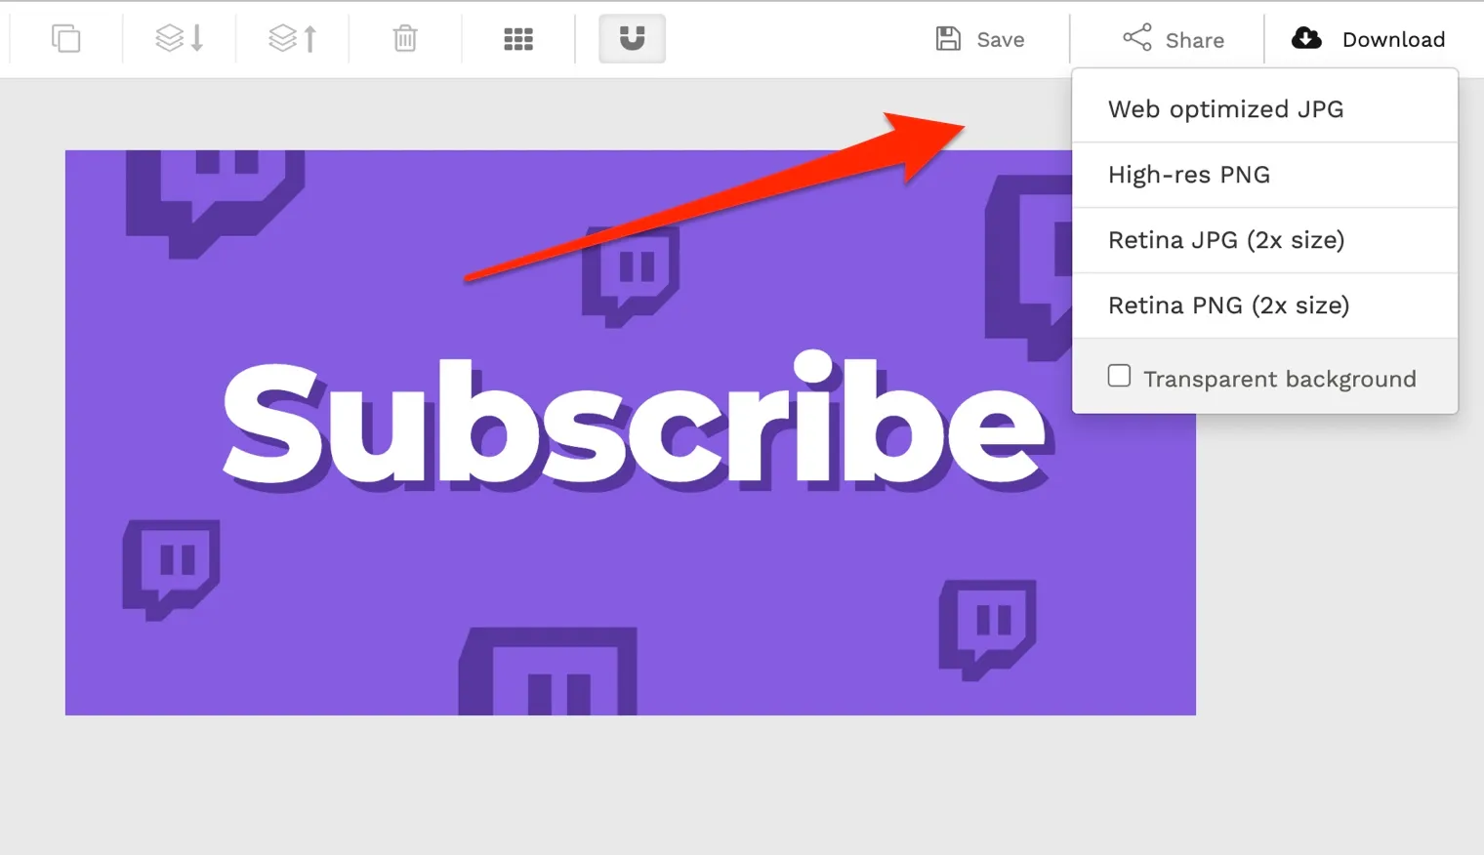Bring layer forward with the layers-up icon
This screenshot has height=855, width=1484.
pyautogui.click(x=293, y=39)
